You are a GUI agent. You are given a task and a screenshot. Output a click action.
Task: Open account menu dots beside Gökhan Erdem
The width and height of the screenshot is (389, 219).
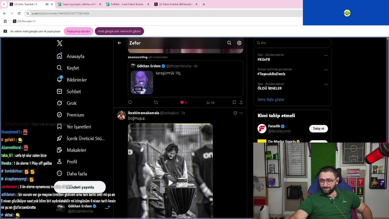click(107, 208)
